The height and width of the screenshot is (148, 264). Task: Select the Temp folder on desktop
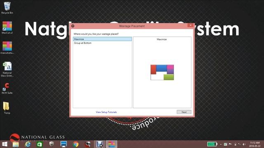(x=7, y=108)
